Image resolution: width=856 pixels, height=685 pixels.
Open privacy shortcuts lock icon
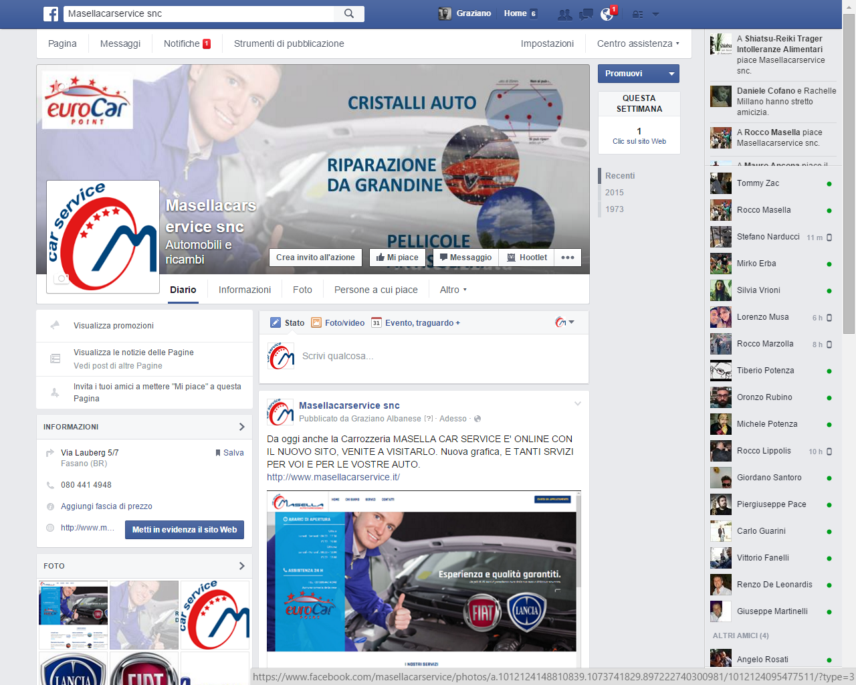click(x=637, y=13)
